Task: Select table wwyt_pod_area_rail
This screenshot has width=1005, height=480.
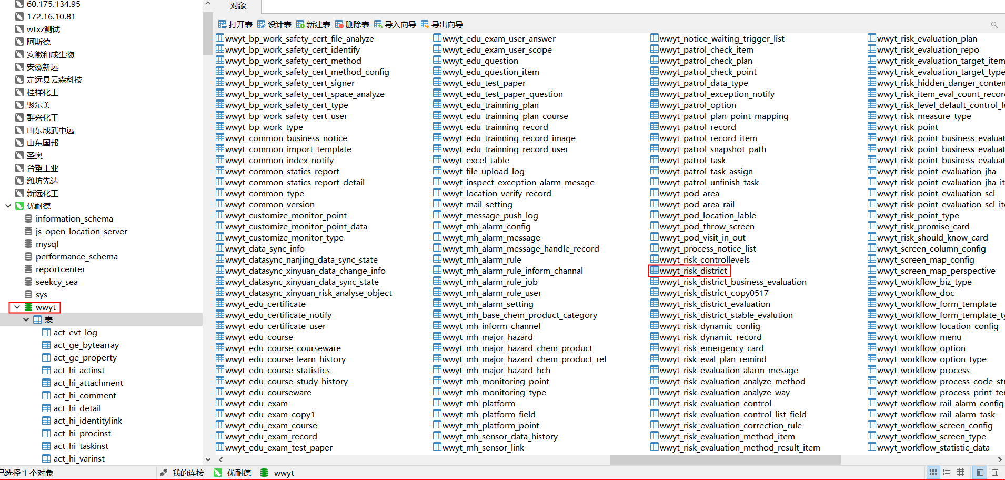Action: [x=697, y=204]
